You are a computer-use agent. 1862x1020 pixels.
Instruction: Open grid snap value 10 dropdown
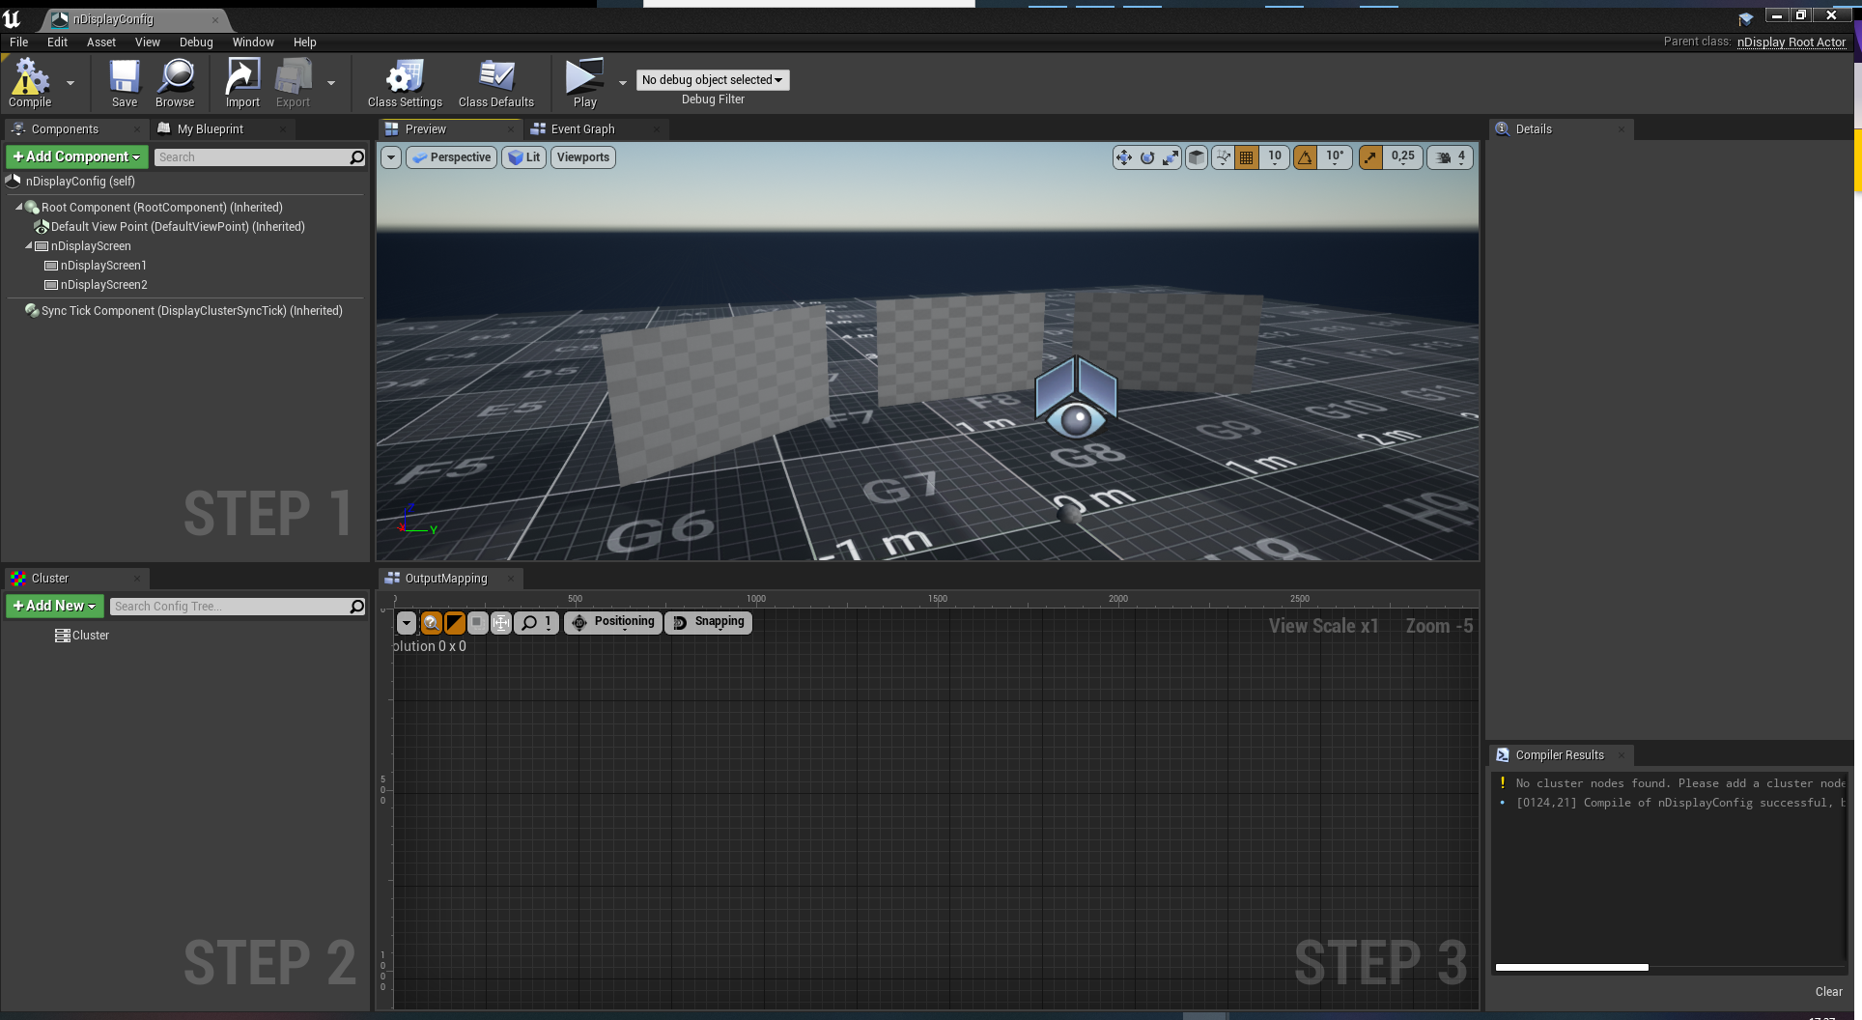[1275, 157]
